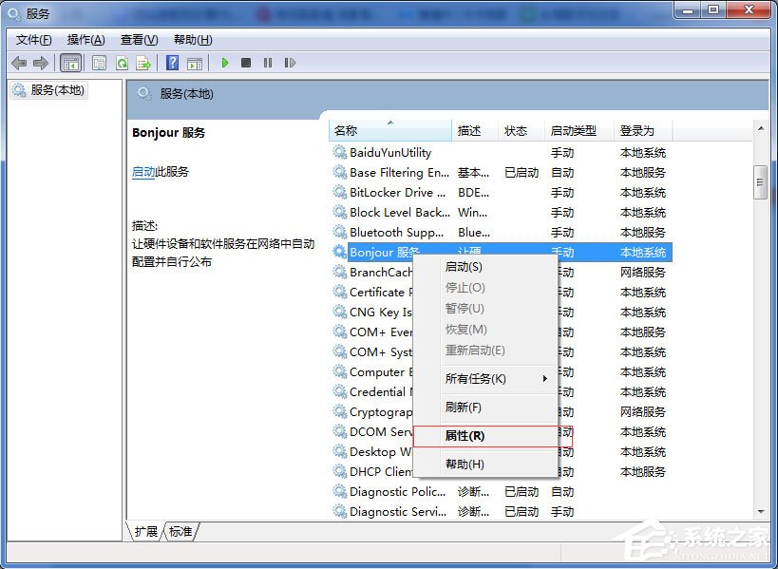The height and width of the screenshot is (569, 778).
Task: Click the export list toolbar icon
Action: [x=143, y=63]
